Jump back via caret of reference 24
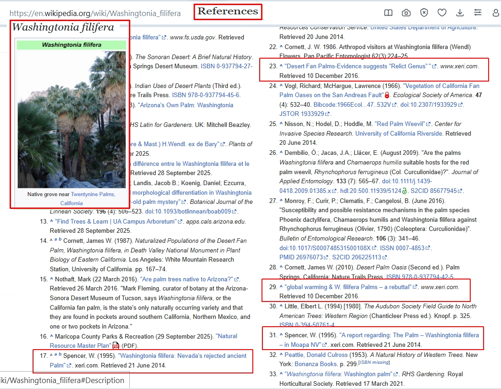Image resolution: width=501 pixels, height=389 pixels. [281, 85]
